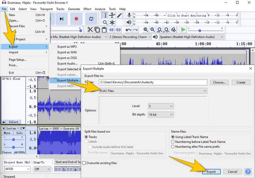Select the Multi-tool asterisk icon

[x=112, y=22]
